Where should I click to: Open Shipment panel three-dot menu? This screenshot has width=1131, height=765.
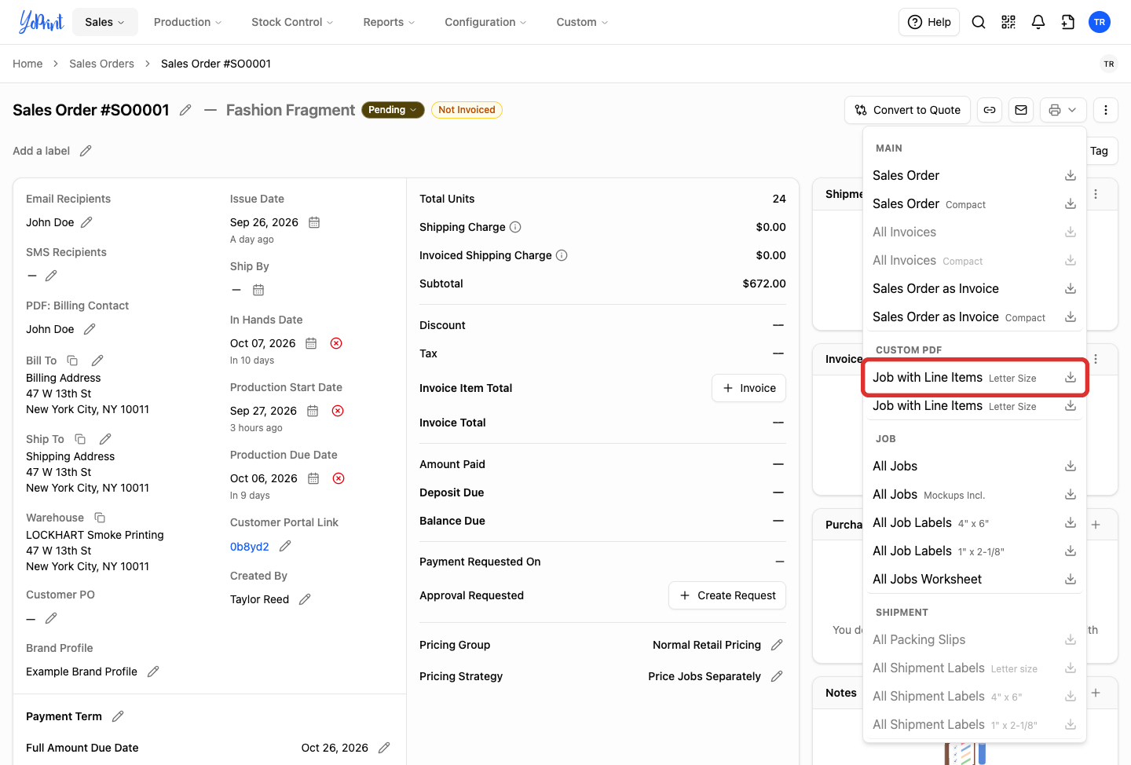(1096, 194)
